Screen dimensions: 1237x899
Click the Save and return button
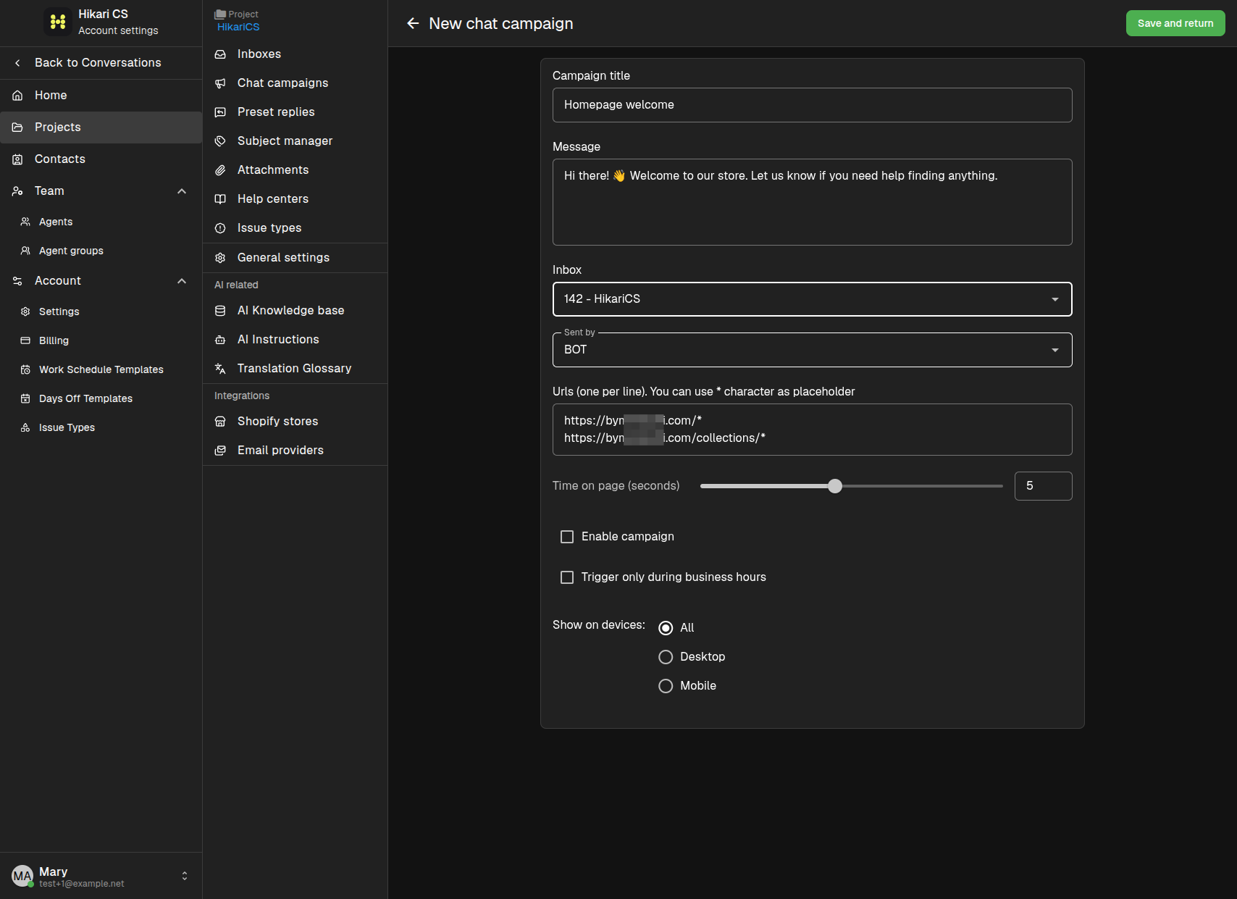[1175, 23]
